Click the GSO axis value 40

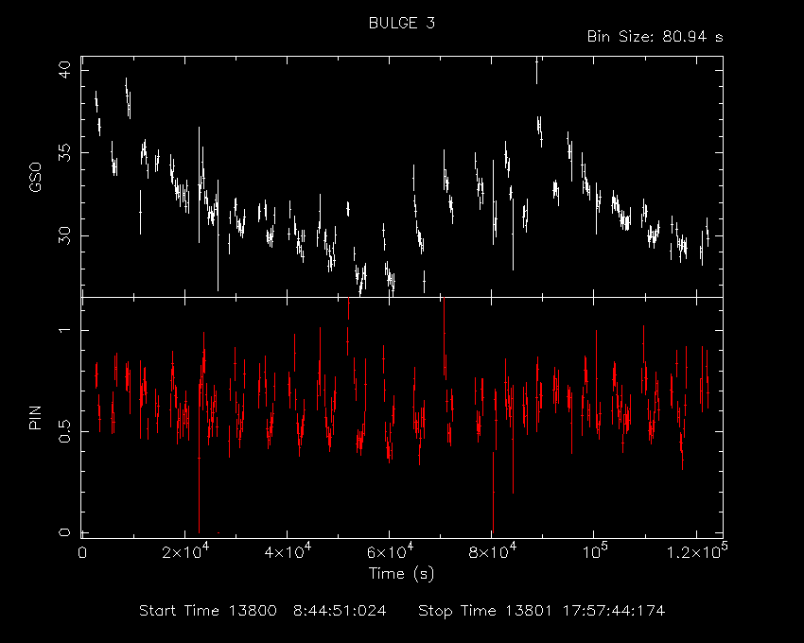pyautogui.click(x=64, y=70)
